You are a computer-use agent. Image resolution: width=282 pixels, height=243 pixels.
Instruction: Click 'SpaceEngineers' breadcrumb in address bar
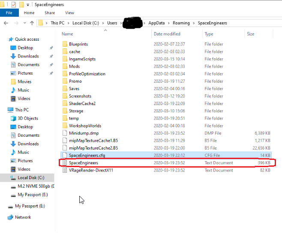[213, 23]
